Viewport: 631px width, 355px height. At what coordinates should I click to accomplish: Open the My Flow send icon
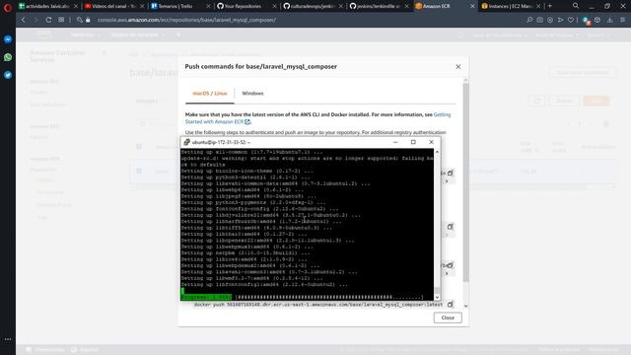(560, 20)
